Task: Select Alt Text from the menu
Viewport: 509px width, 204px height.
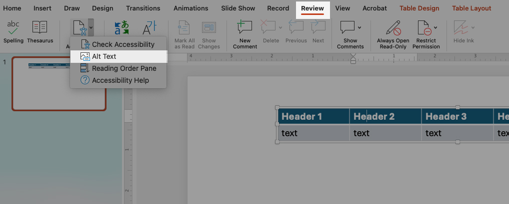Action: (x=104, y=56)
